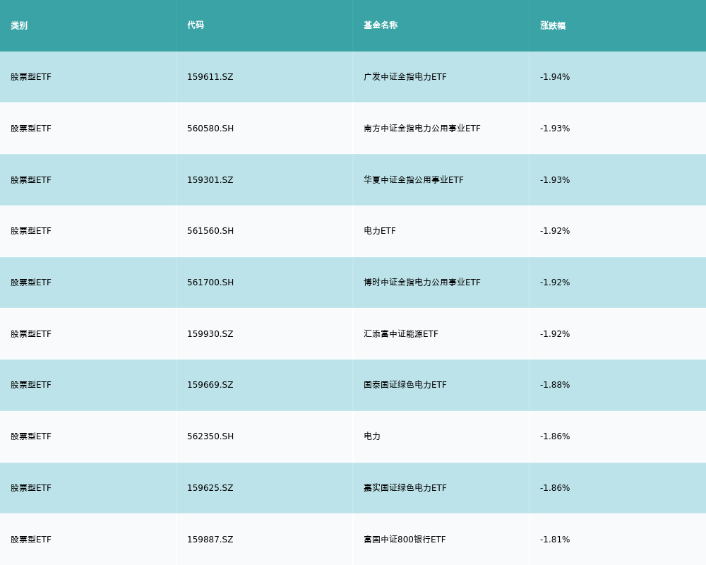Open 博时中证全指电力公用事业ETF fund

click(421, 282)
